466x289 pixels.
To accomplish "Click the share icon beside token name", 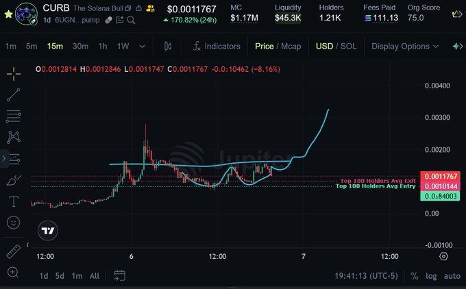I will [x=139, y=8].
